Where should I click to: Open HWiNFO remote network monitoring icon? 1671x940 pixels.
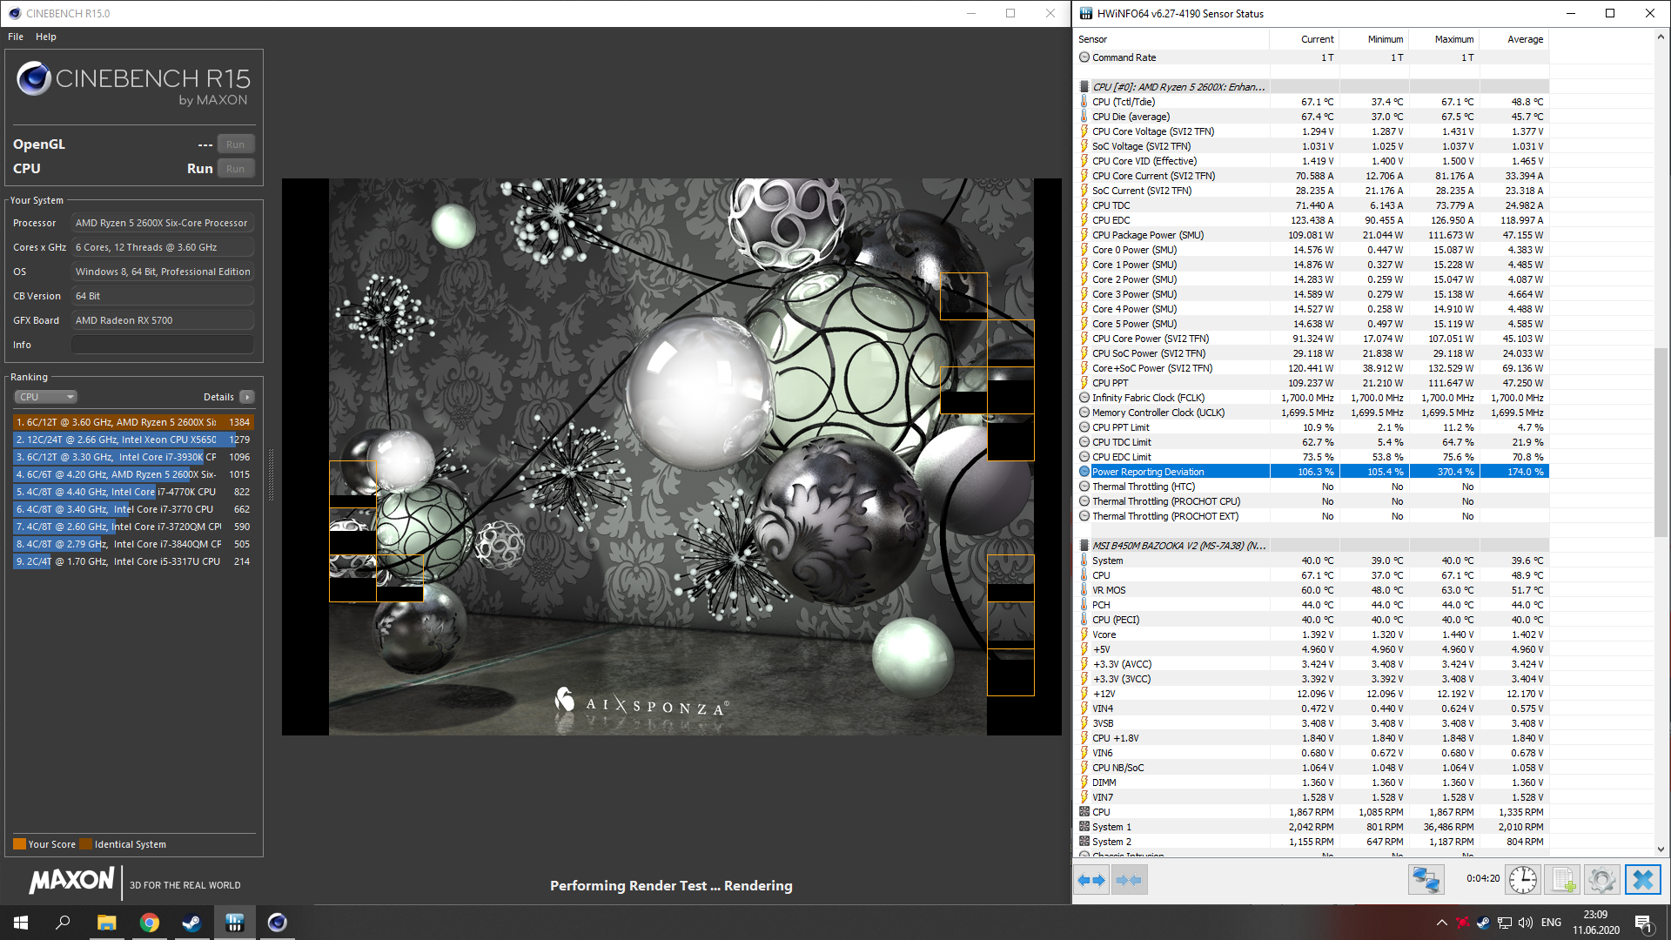pyautogui.click(x=1426, y=880)
